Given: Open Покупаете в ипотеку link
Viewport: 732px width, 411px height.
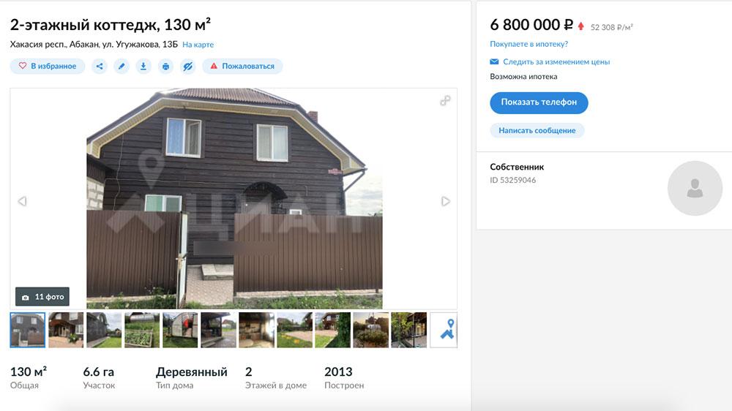Looking at the screenshot, I should pos(529,44).
